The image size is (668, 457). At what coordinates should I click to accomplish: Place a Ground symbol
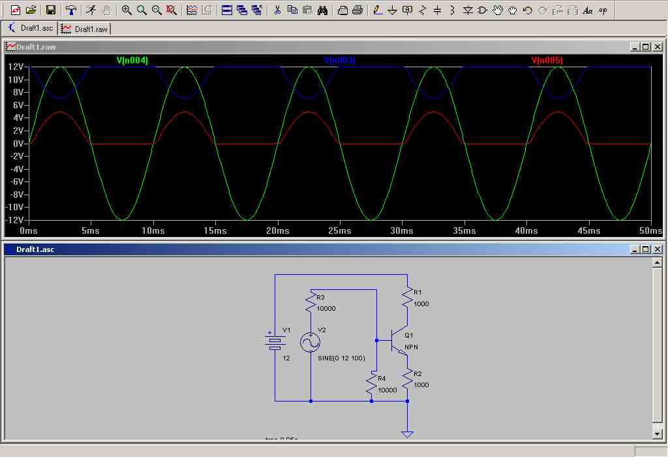click(x=392, y=10)
